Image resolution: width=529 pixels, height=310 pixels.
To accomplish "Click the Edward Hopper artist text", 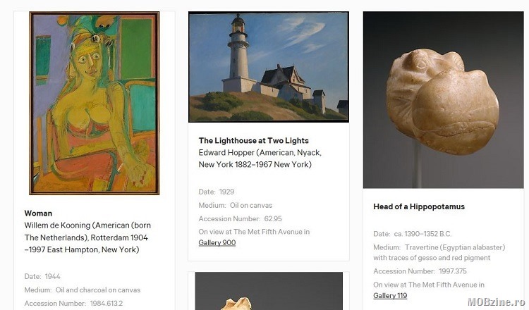I will click(x=260, y=159).
